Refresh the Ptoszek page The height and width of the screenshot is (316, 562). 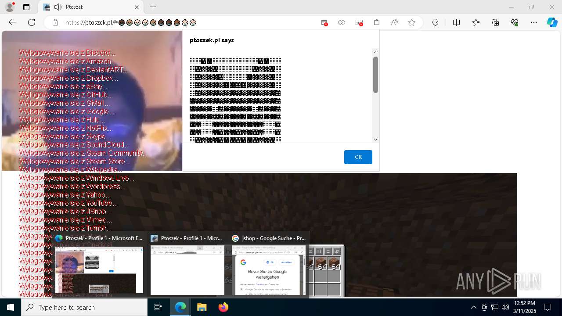tap(32, 22)
